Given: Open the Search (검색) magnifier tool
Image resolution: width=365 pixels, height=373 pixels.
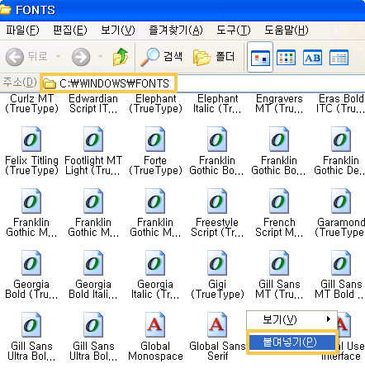Looking at the screenshot, I should point(162,57).
